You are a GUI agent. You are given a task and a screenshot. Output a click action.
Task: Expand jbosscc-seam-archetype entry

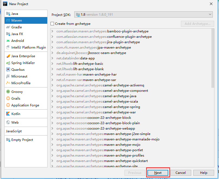pos(52,53)
